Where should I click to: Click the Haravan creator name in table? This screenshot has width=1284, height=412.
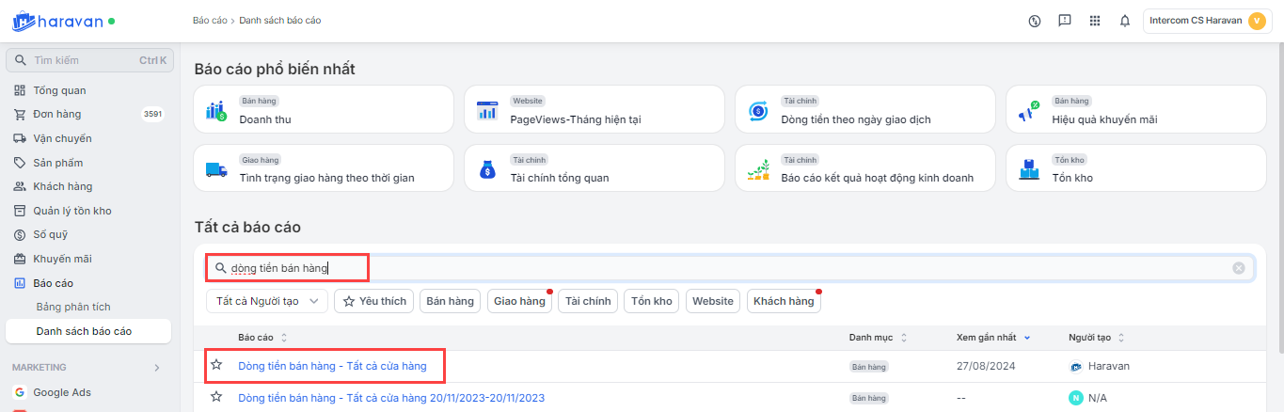[x=1109, y=366]
